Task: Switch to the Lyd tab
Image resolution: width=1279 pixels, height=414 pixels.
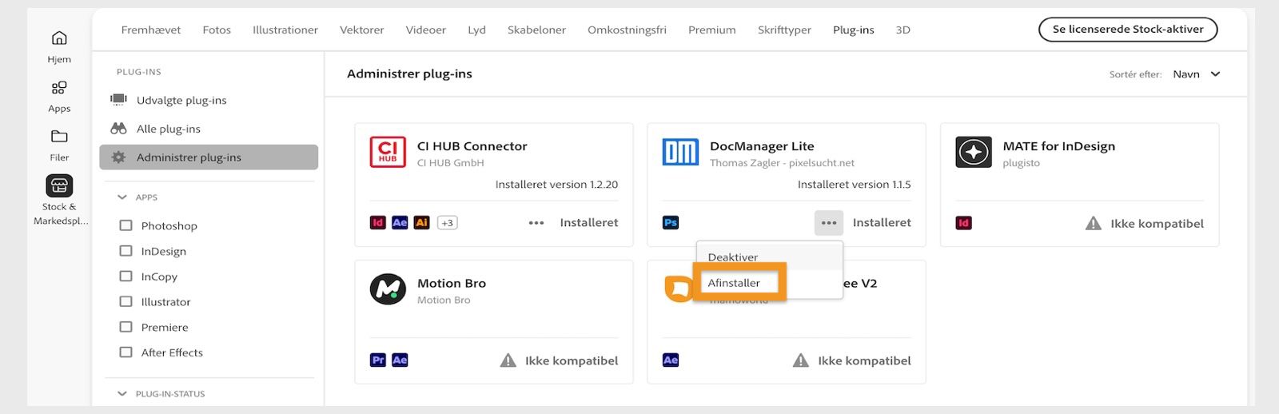Action: (x=476, y=30)
